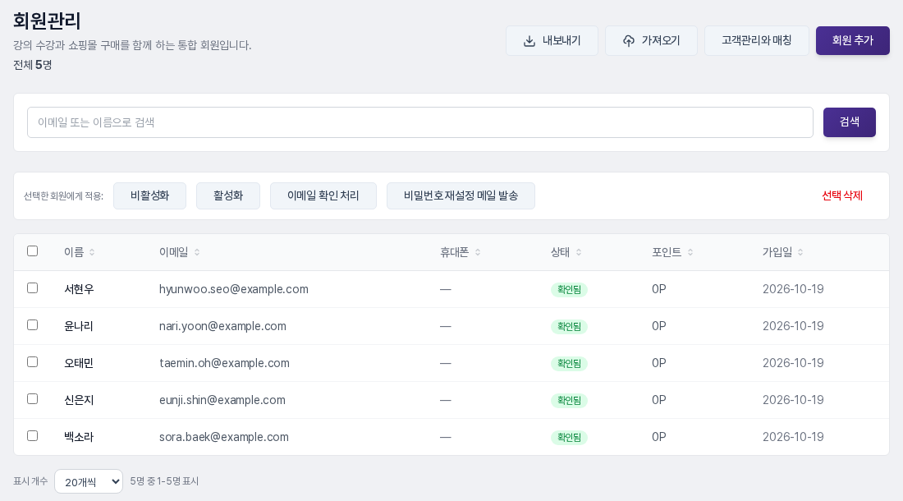Click 확인됨 badge in 윤나리 row
This screenshot has width=903, height=501.
[x=569, y=327]
